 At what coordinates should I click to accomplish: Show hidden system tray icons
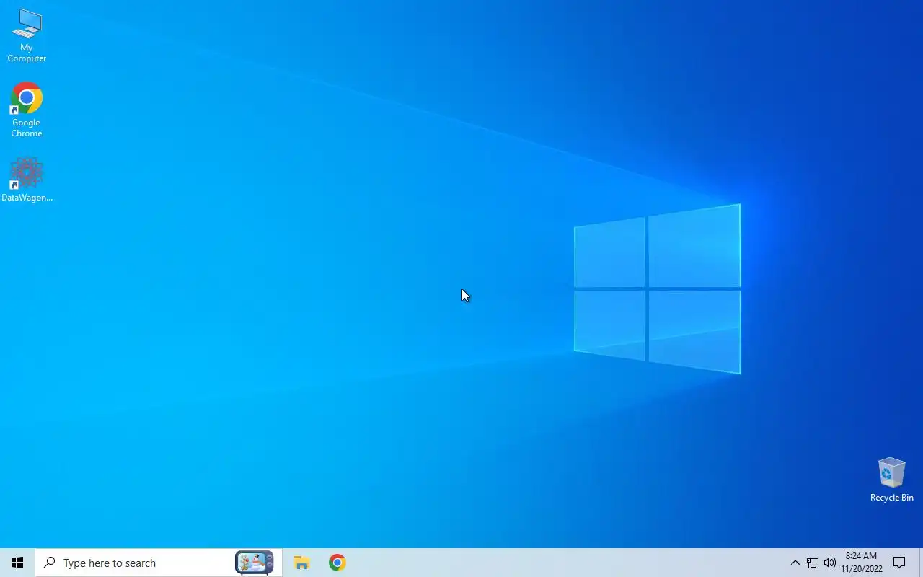(x=795, y=563)
